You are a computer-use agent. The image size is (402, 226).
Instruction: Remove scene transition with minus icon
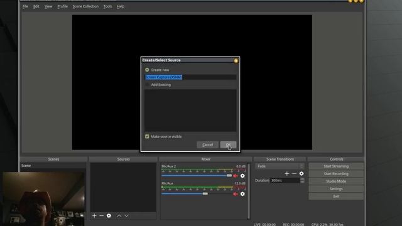294,173
